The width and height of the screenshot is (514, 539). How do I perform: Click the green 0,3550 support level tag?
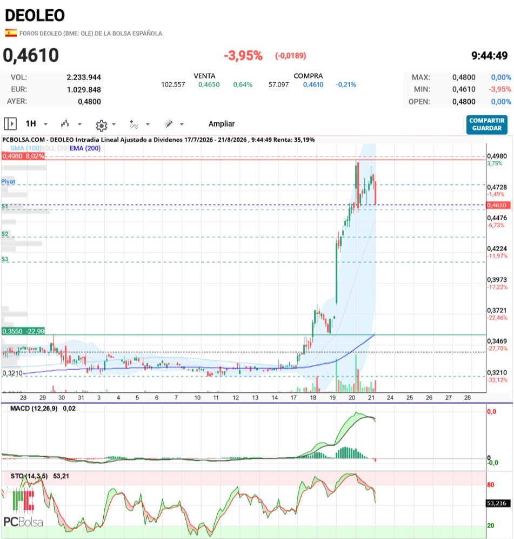(x=23, y=331)
